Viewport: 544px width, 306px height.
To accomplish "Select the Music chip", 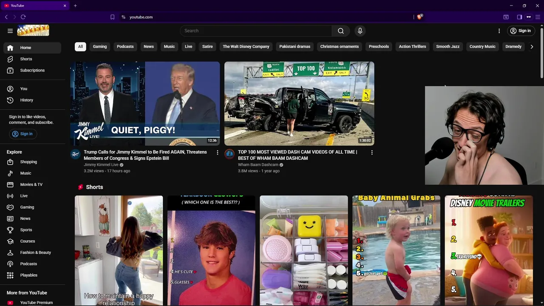I will [169, 47].
